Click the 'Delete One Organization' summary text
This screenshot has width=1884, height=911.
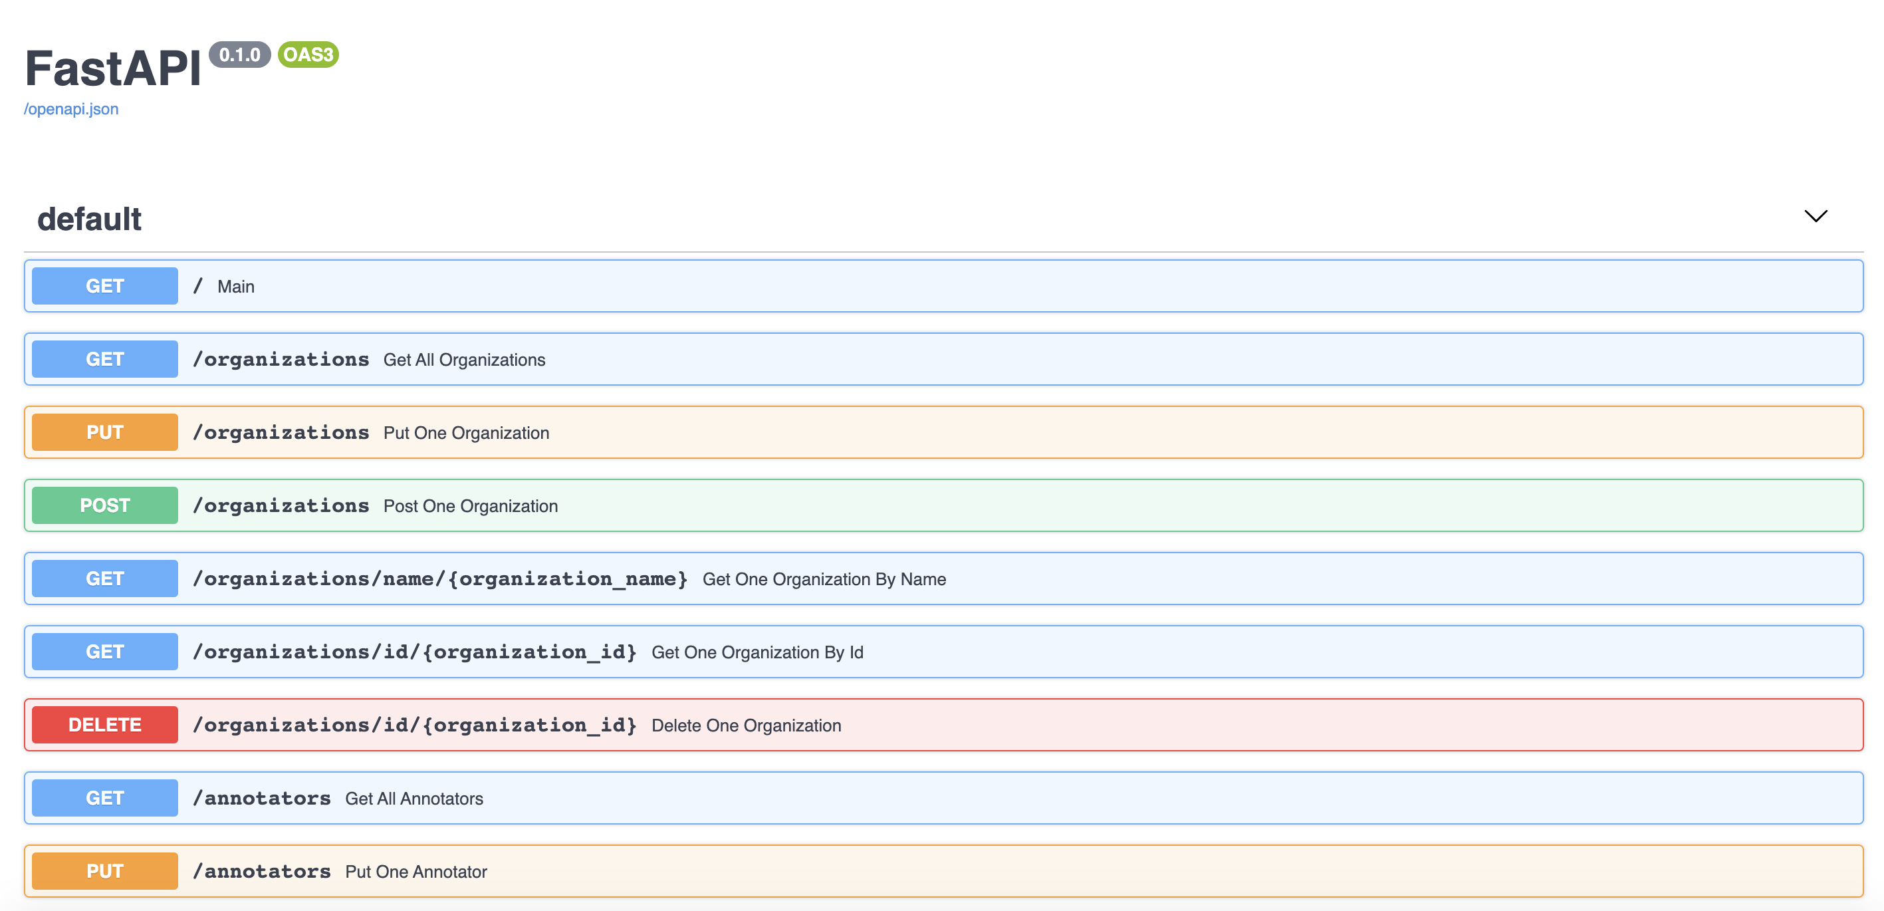[x=747, y=726]
